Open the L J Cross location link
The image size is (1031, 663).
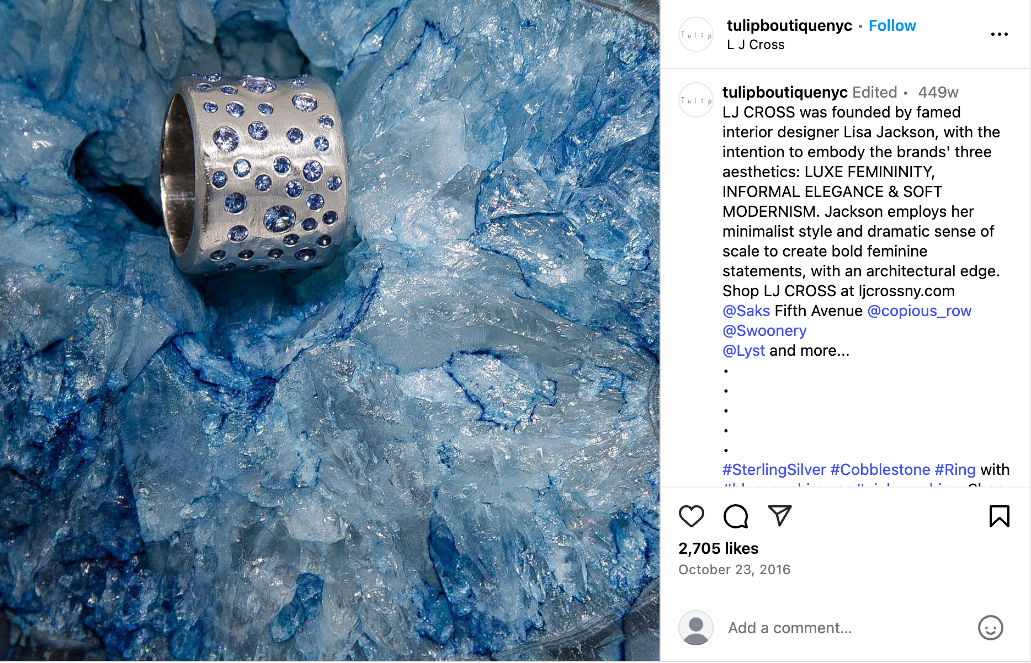click(x=756, y=45)
